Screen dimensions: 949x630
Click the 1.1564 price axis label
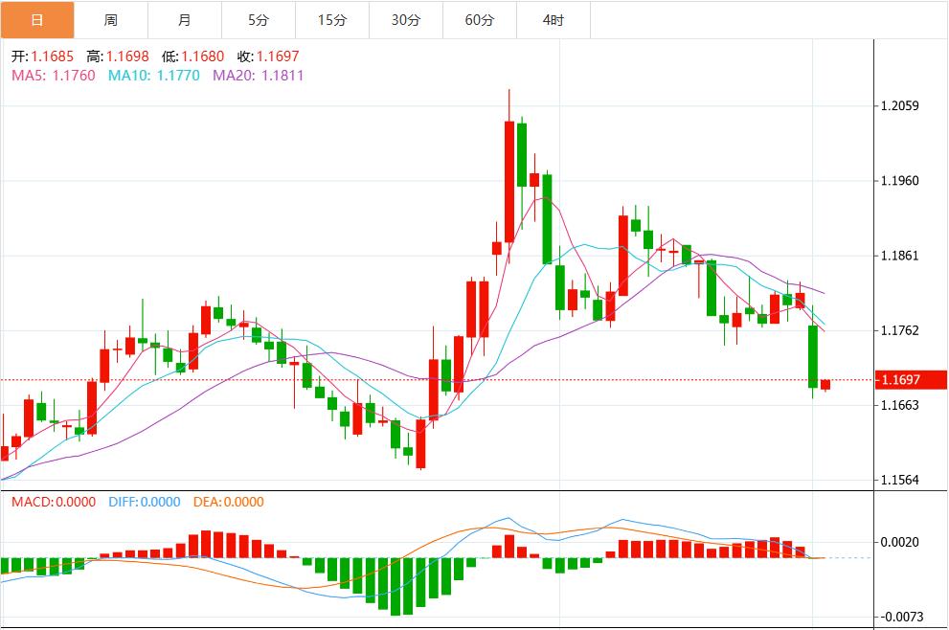899,480
